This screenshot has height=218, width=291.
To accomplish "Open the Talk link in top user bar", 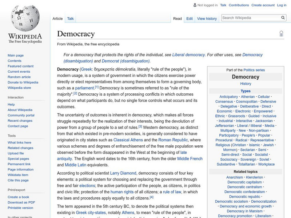I will coord(223,5).
